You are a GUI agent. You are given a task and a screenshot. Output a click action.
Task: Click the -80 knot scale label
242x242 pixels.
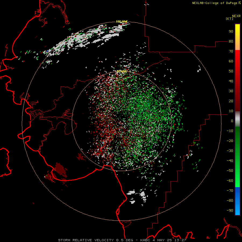(x=230, y=201)
